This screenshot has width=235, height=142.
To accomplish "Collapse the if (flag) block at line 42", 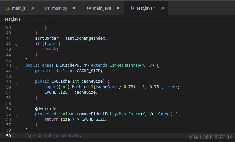I will point(16,45).
